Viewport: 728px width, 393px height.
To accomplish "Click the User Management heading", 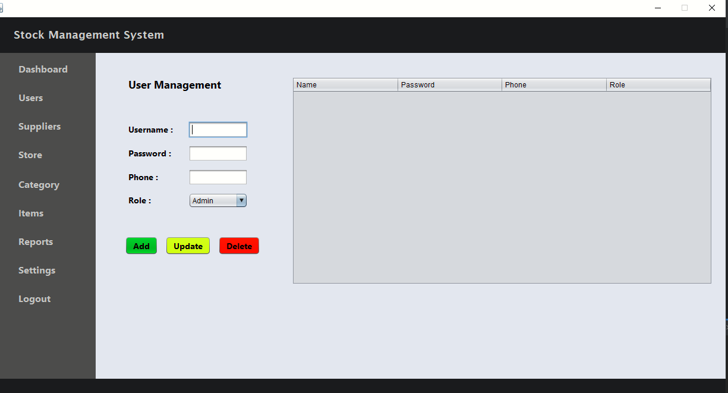I will coord(175,85).
